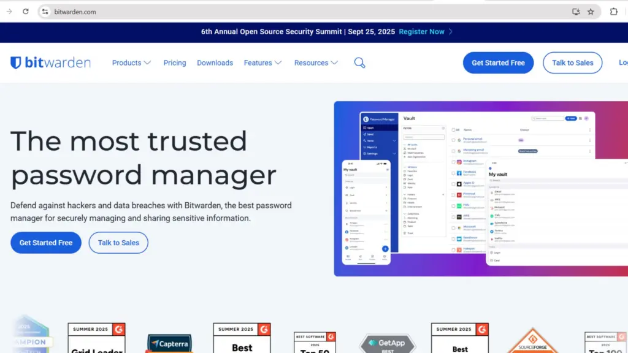The height and width of the screenshot is (353, 628).
Task: Bookmark this page with the star icon
Action: [591, 12]
